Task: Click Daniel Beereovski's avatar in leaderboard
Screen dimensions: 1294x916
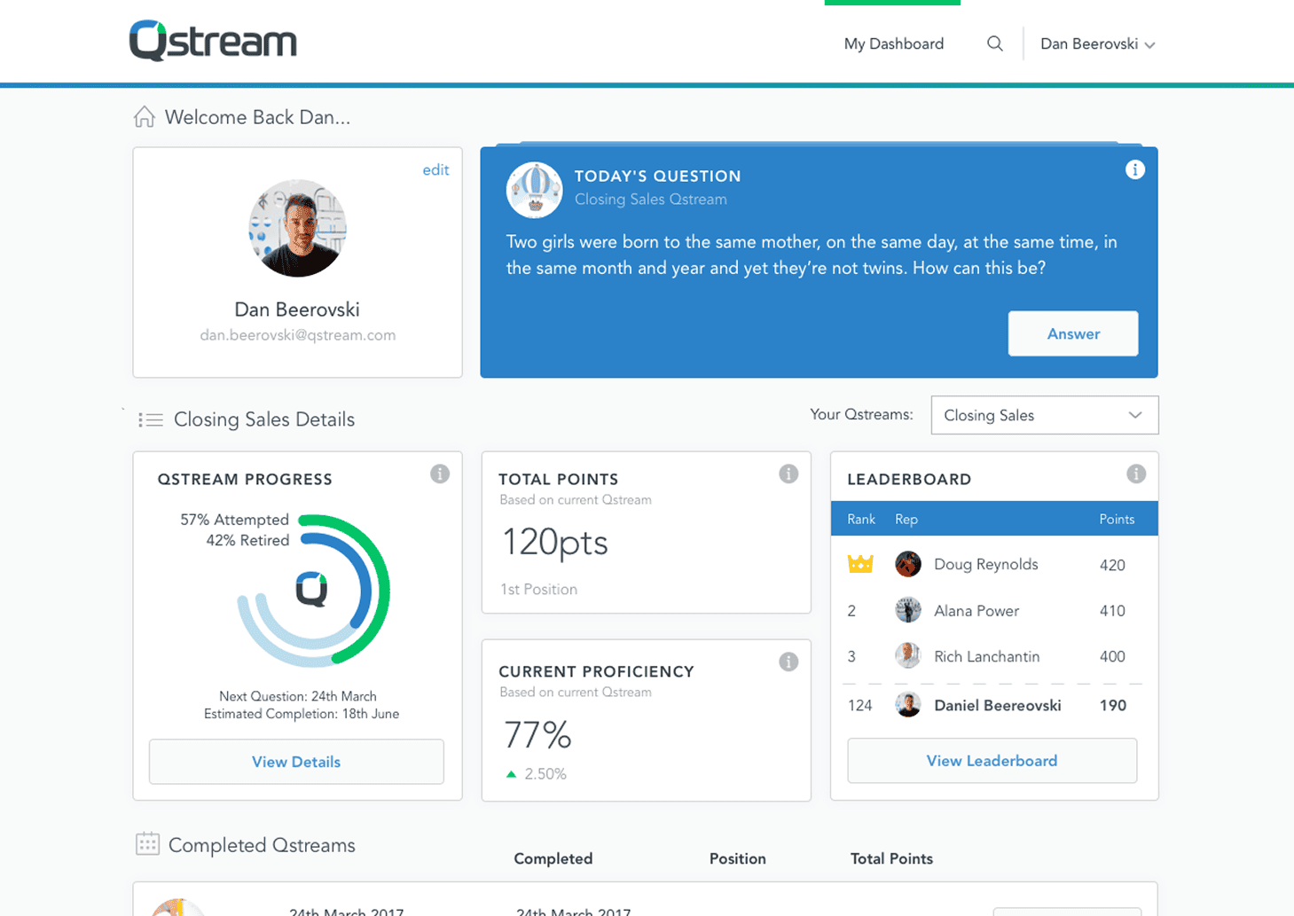Action: (908, 705)
